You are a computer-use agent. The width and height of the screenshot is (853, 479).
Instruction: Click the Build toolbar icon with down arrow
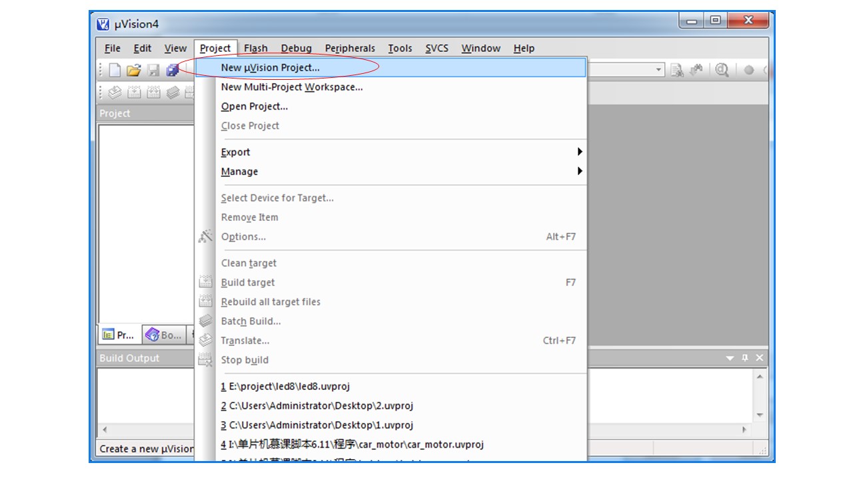134,93
